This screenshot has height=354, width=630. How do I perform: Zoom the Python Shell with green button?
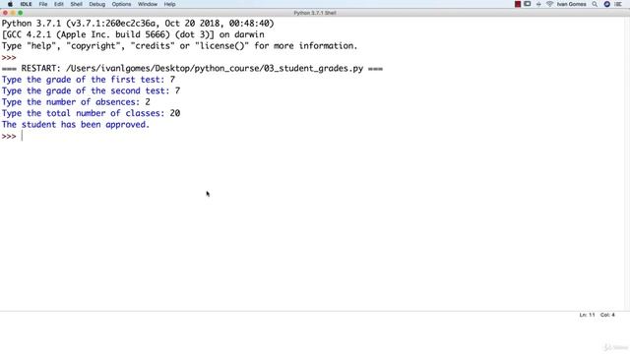21,13
